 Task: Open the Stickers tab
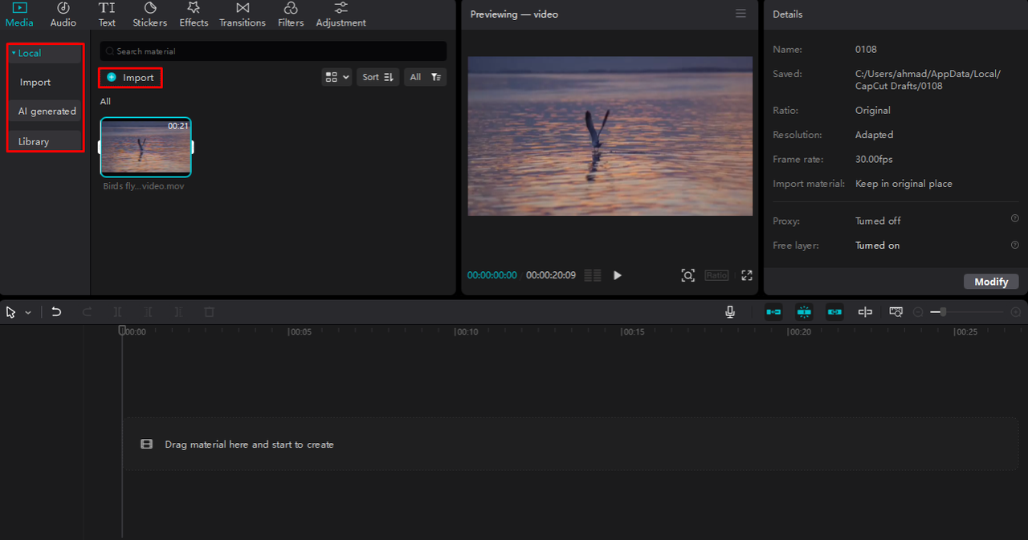click(150, 14)
